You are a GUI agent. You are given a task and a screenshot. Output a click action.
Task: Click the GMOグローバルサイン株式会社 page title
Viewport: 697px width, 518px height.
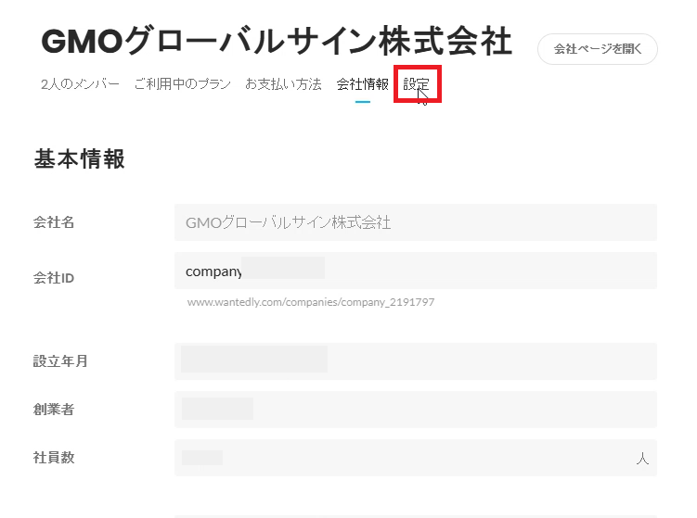click(x=277, y=42)
